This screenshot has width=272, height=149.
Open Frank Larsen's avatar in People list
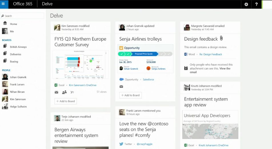click(x=5, y=84)
